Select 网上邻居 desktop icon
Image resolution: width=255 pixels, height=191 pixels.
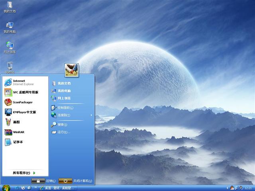pos(10,47)
